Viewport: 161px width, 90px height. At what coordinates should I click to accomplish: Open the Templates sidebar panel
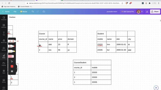point(4,18)
